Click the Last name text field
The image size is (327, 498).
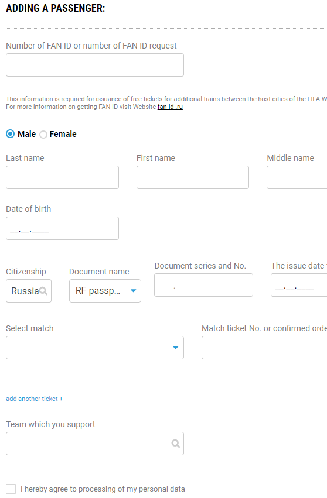62,177
